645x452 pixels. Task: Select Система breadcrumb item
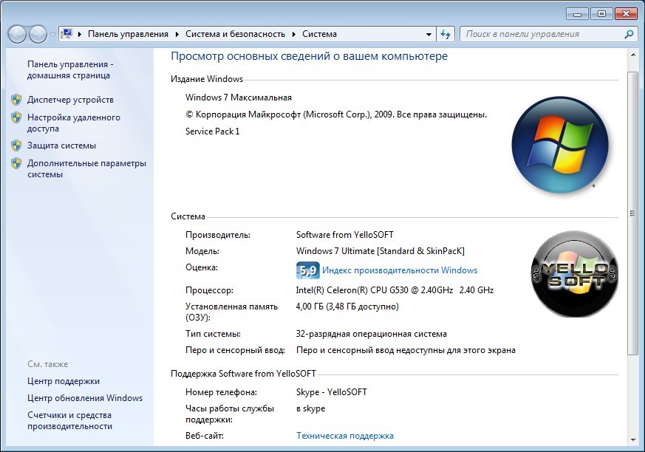319,34
